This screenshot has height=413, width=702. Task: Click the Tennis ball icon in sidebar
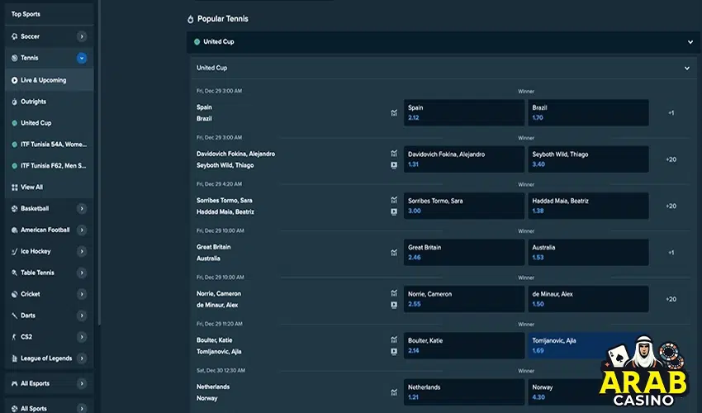pos(14,58)
